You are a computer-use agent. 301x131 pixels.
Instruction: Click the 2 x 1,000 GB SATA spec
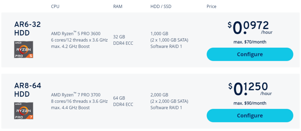[x=169, y=40]
